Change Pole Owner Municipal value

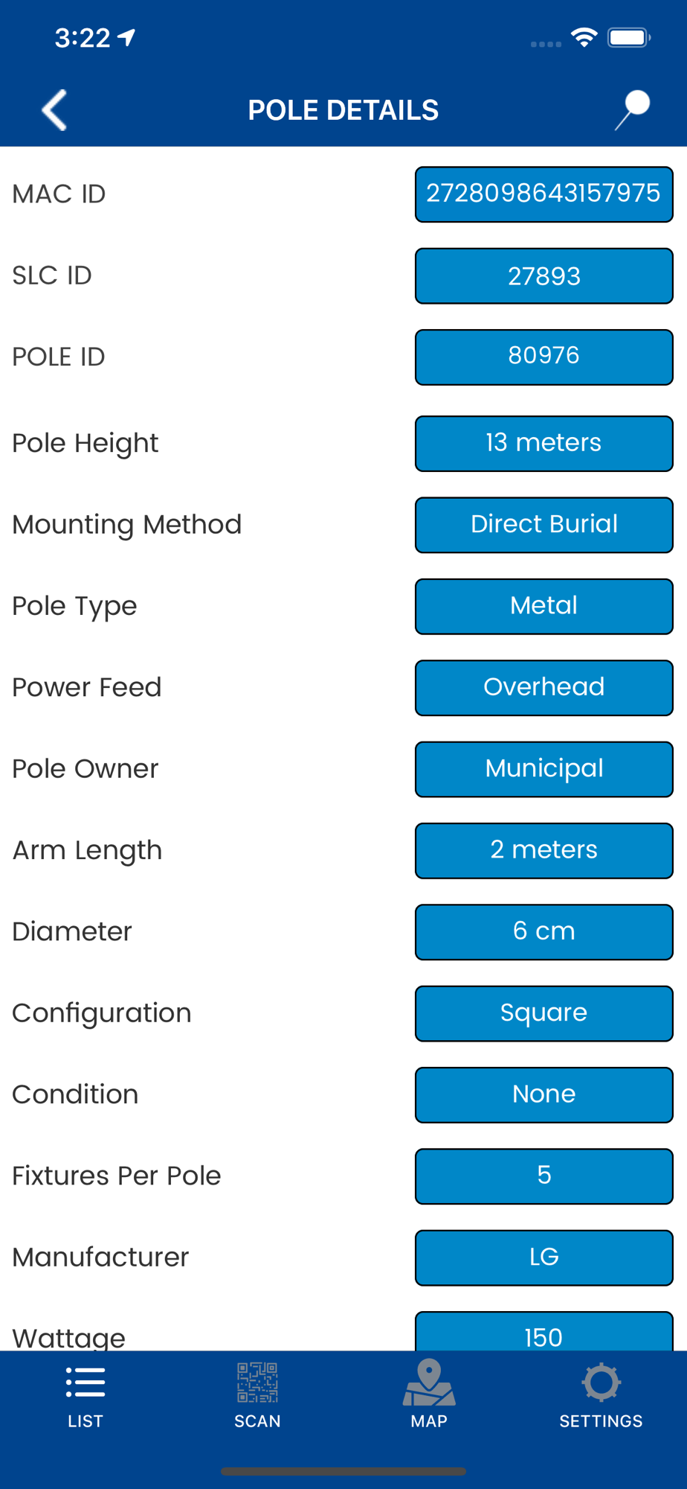(544, 769)
